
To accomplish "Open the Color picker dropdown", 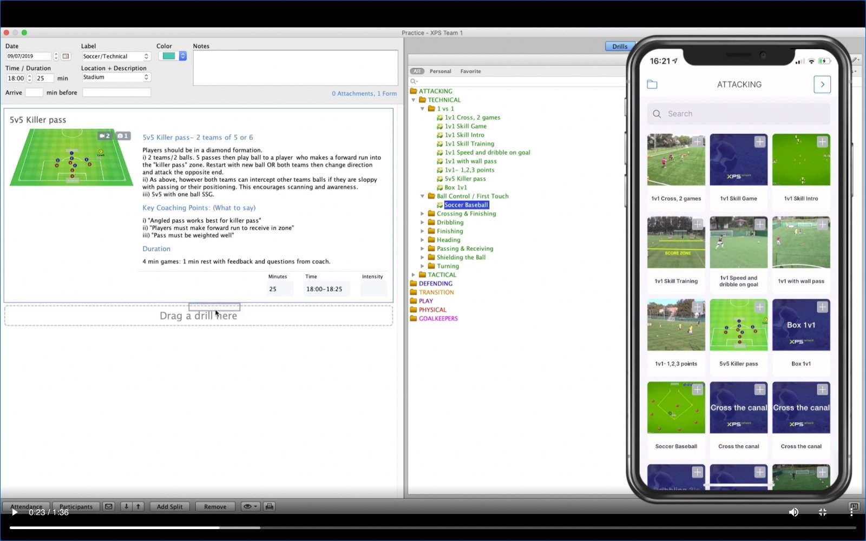I will point(172,56).
